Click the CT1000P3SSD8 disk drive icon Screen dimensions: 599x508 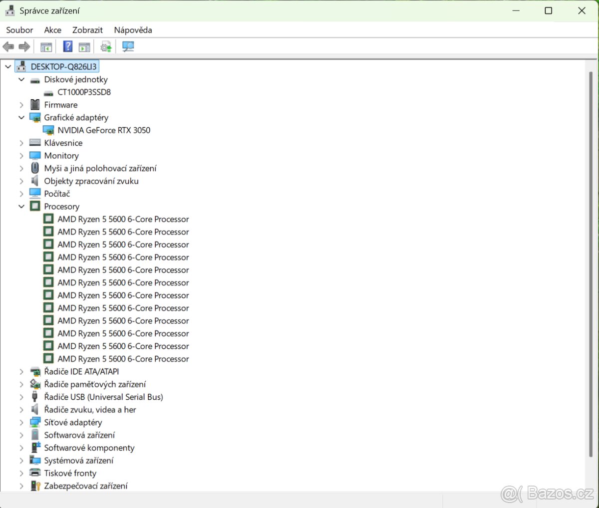[x=48, y=92]
